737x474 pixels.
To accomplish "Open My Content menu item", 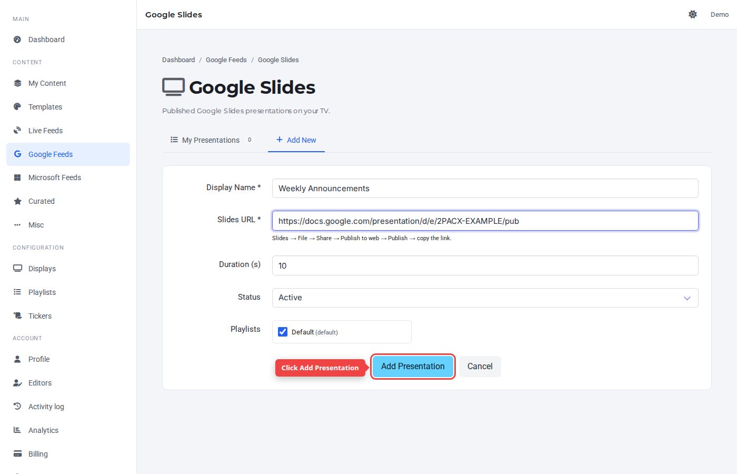I will (68, 83).
